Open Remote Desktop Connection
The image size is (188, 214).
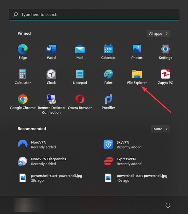coord(51,104)
